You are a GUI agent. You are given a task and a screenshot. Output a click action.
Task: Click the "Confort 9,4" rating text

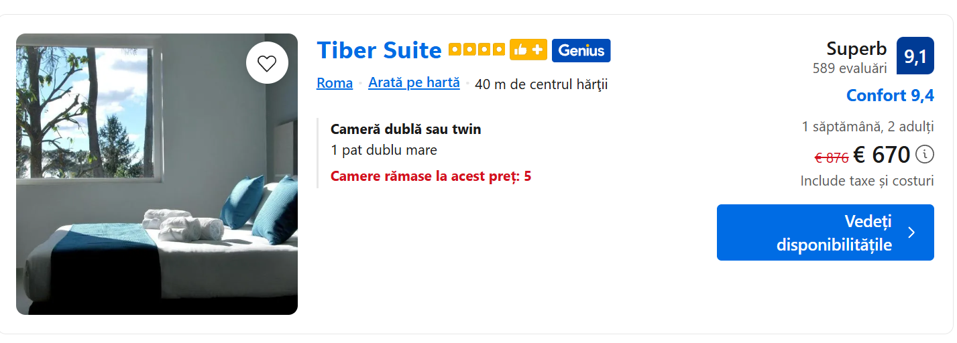click(890, 96)
